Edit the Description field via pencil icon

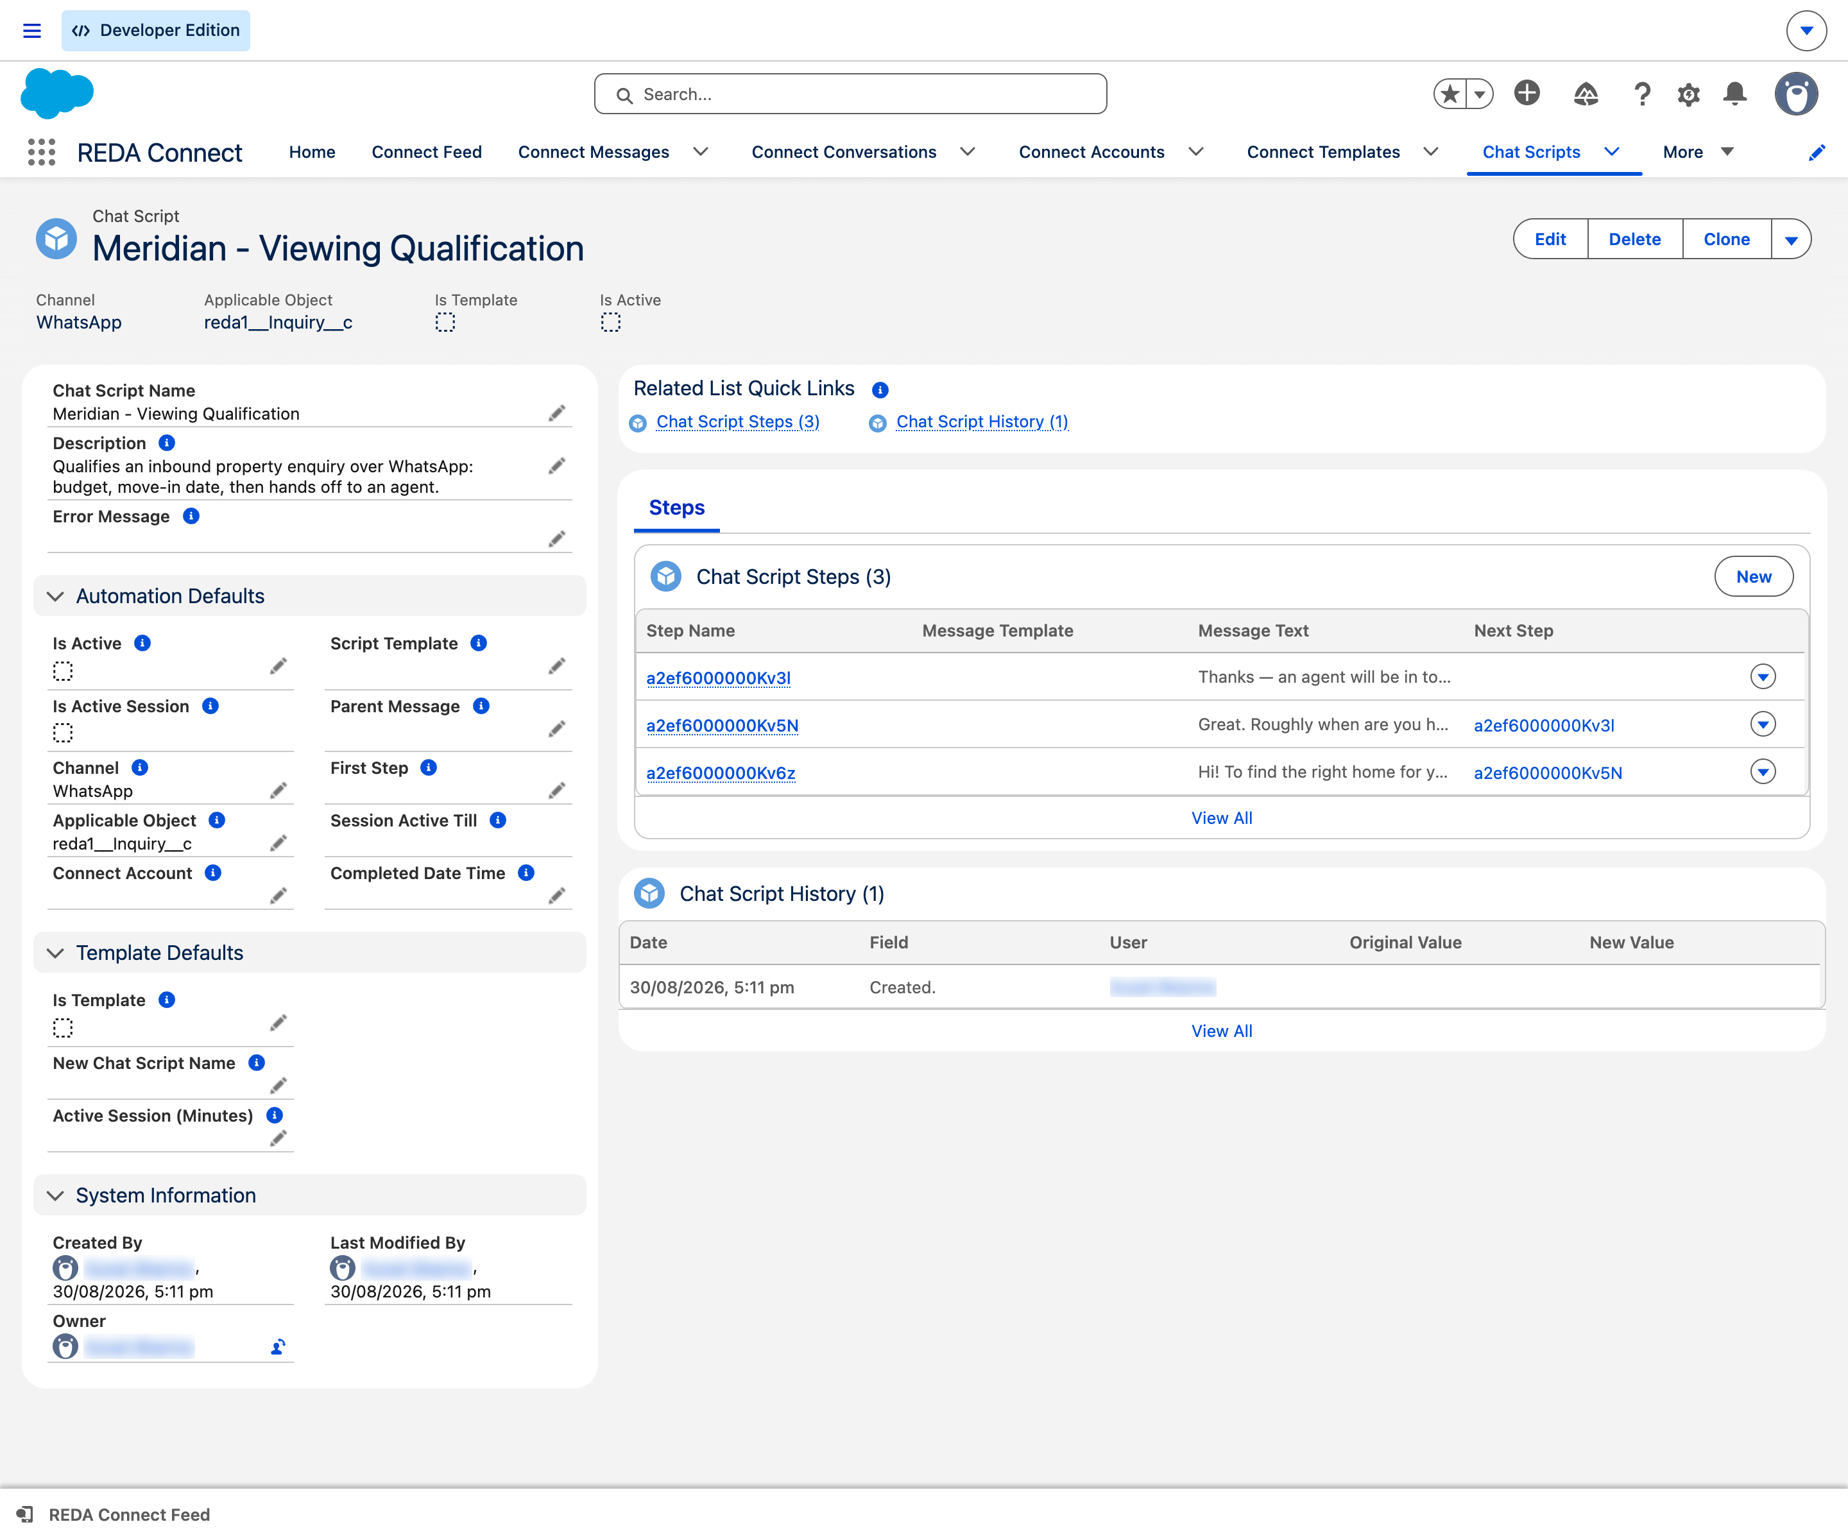[x=556, y=466]
